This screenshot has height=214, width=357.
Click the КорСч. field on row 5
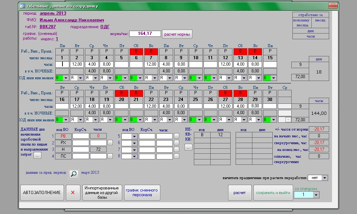tap(147, 137)
